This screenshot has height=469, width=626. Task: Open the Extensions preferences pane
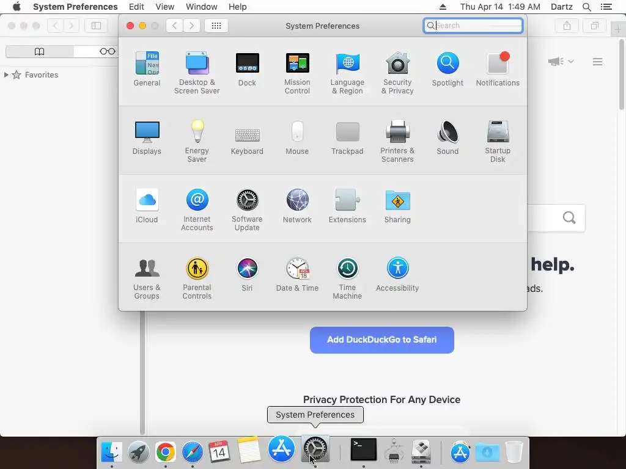[347, 206]
